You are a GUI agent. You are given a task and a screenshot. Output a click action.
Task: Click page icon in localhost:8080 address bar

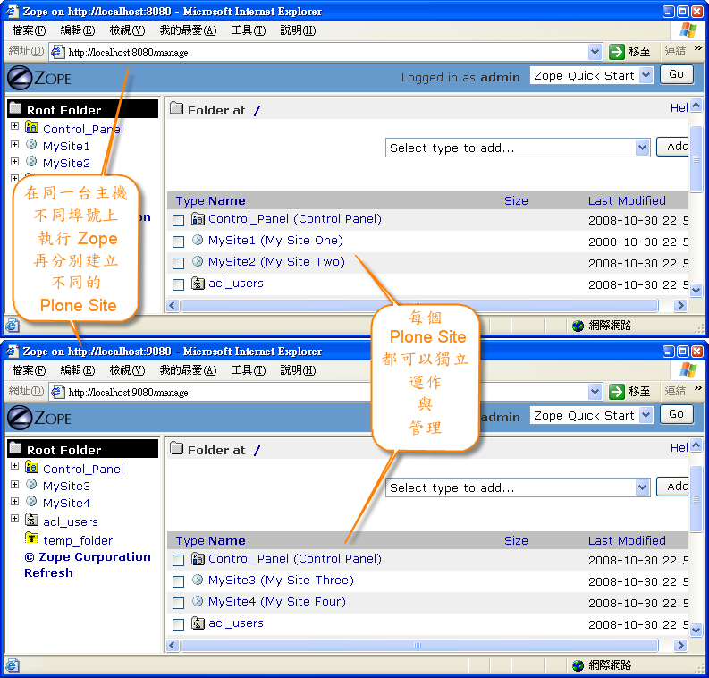57,52
